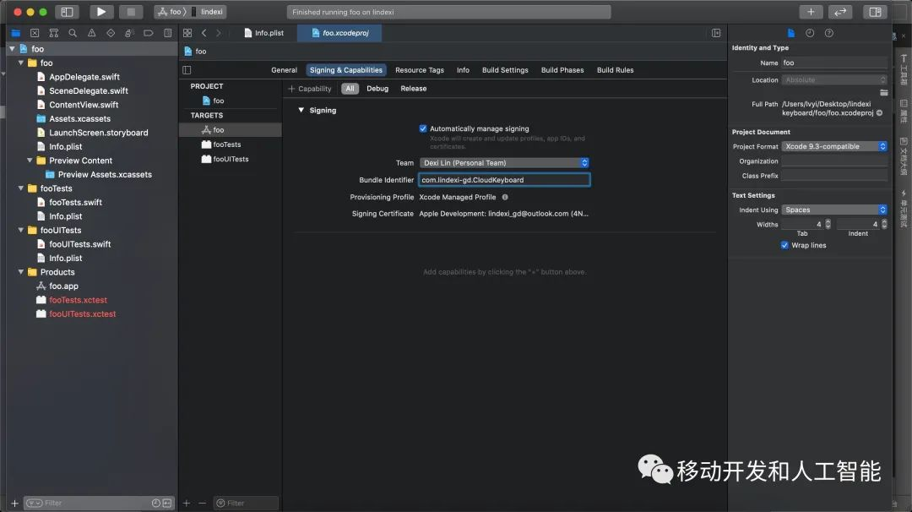912x512 pixels.
Task: Stop the running build
Action: (131, 12)
